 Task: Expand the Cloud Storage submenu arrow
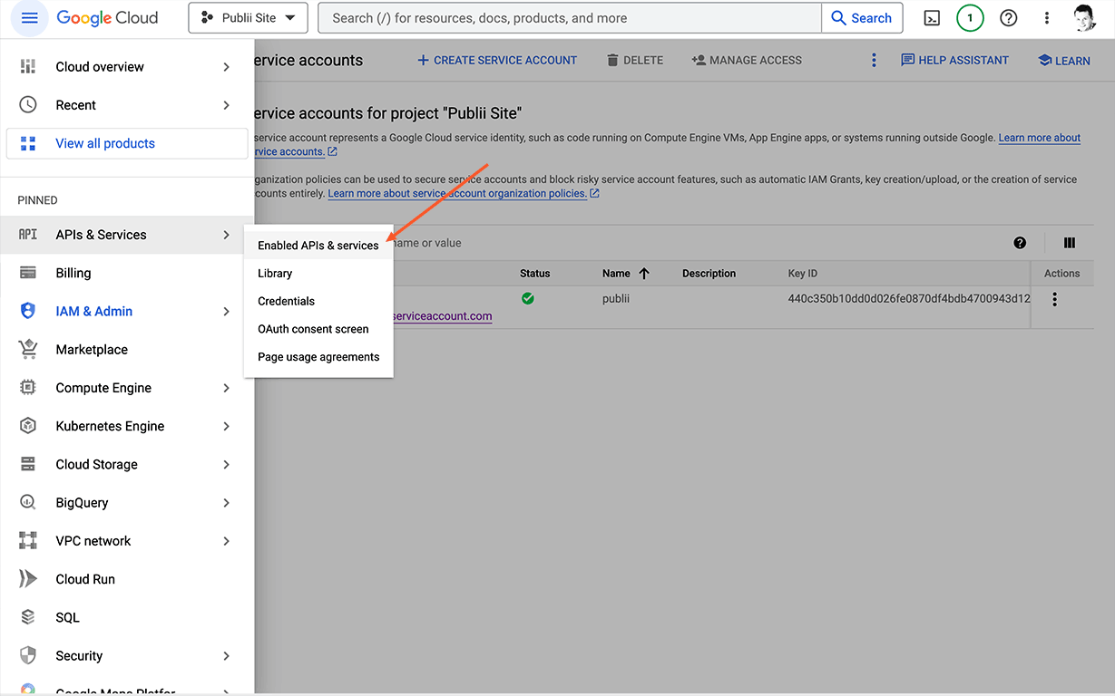click(x=226, y=465)
